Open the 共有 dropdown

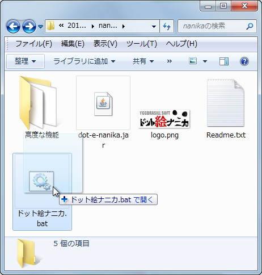[143, 61]
